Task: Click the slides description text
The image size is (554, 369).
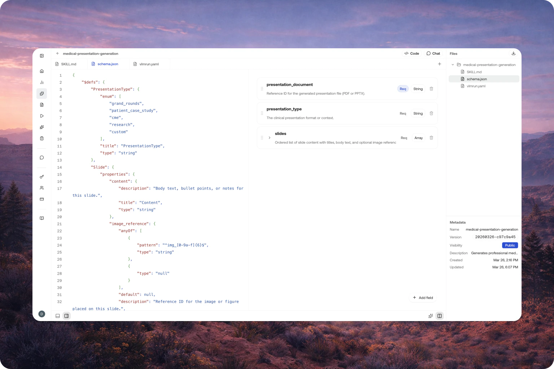Action: point(335,142)
